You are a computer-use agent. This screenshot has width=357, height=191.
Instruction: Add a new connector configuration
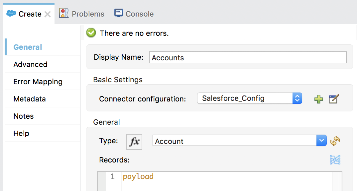[318, 99]
